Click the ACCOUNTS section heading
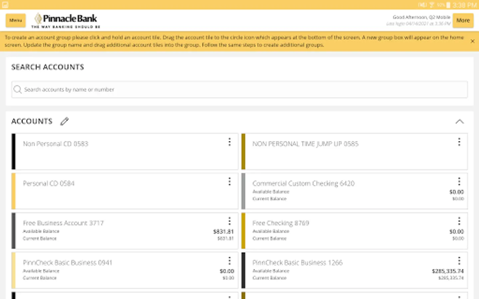The width and height of the screenshot is (479, 299). click(32, 121)
